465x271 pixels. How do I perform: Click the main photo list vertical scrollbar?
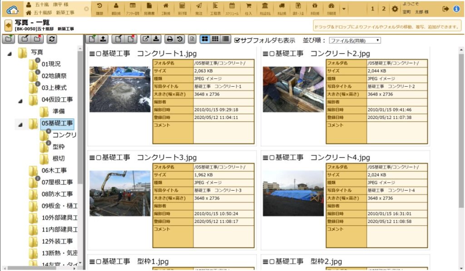coord(461,130)
